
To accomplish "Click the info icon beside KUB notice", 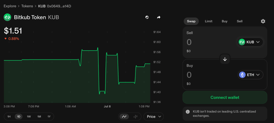I will coord(188,111).
